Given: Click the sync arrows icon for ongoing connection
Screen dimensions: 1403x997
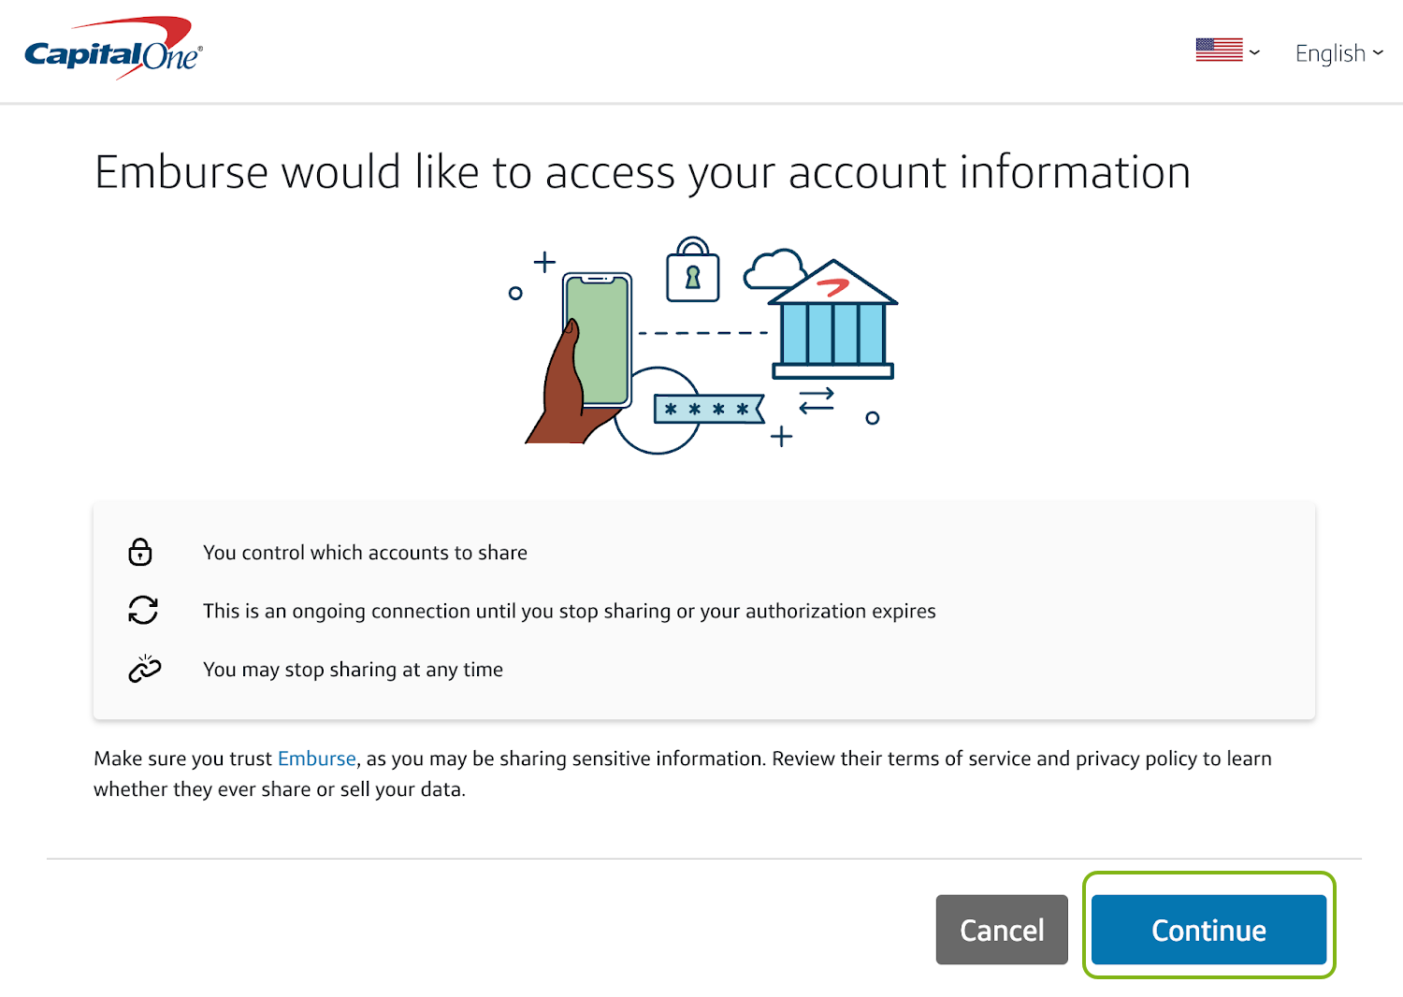Looking at the screenshot, I should point(143,611).
